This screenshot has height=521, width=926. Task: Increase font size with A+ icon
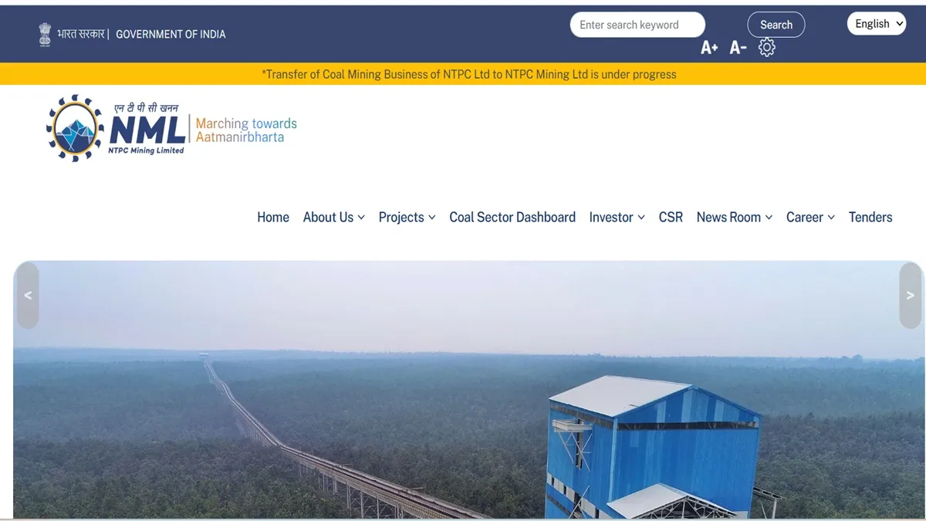(709, 48)
